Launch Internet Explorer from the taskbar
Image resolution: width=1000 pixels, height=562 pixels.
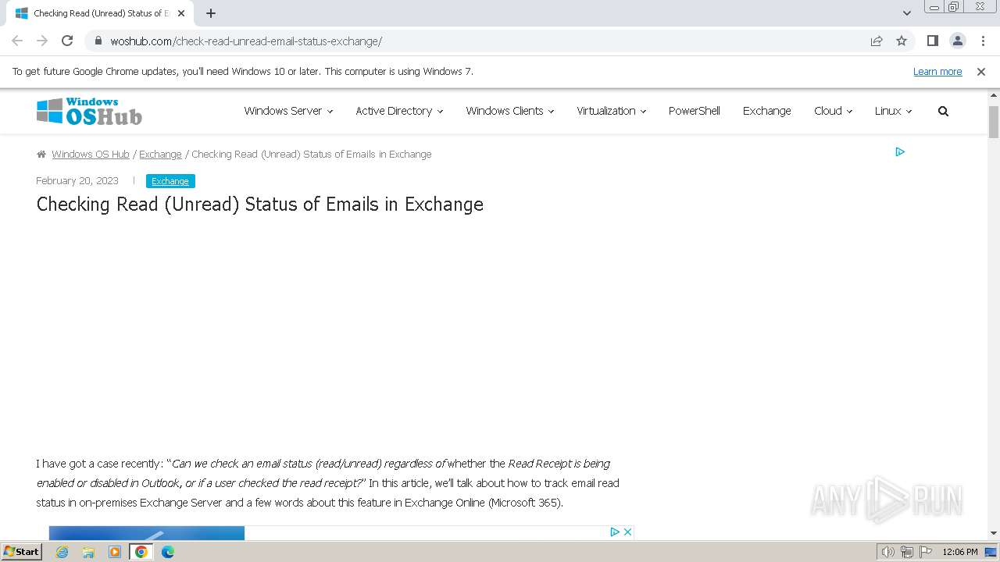pos(62,552)
